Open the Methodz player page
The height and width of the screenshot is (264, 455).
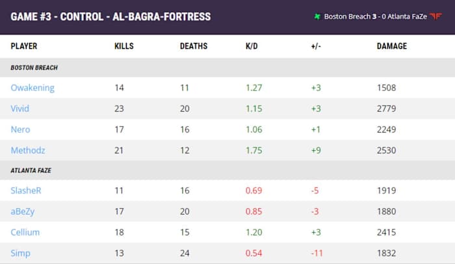(29, 150)
